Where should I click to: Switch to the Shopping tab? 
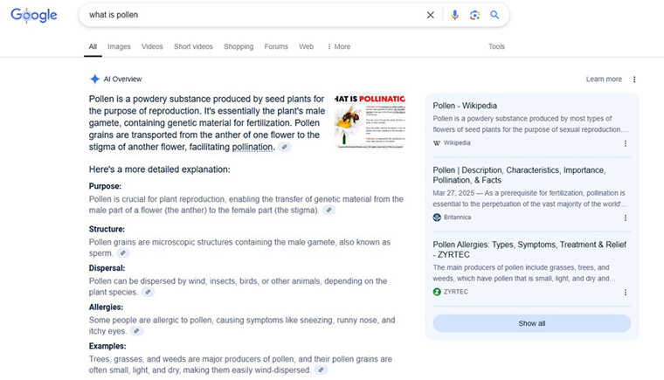[x=239, y=46]
